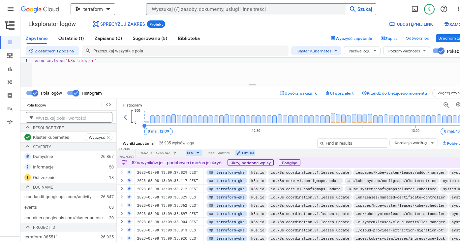Open Cloud Shell from the top bar terminal icon
460x242 pixels.
[414, 9]
